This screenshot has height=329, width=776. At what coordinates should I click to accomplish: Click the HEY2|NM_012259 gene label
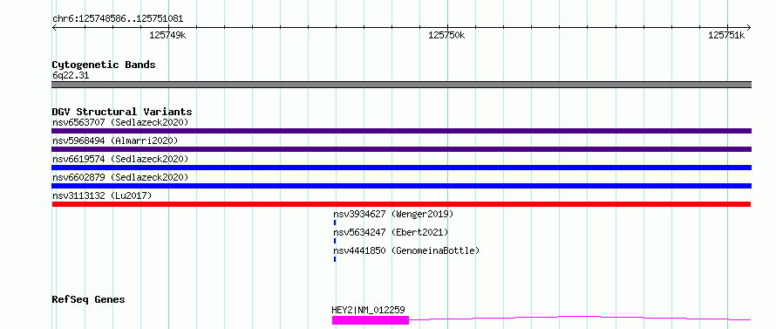(x=368, y=310)
